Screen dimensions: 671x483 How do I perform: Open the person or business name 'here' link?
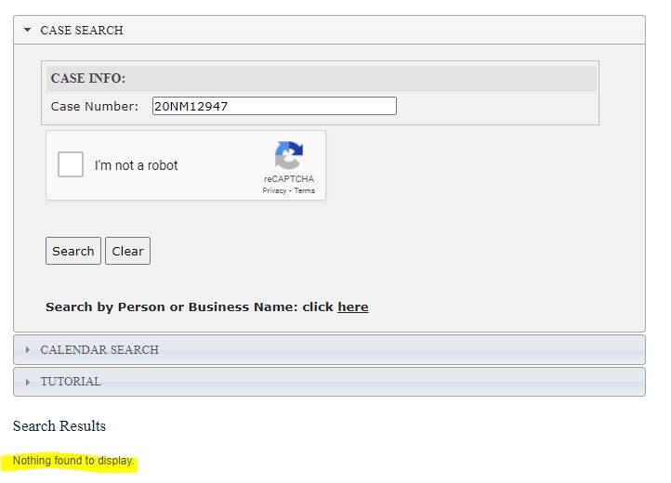point(352,307)
